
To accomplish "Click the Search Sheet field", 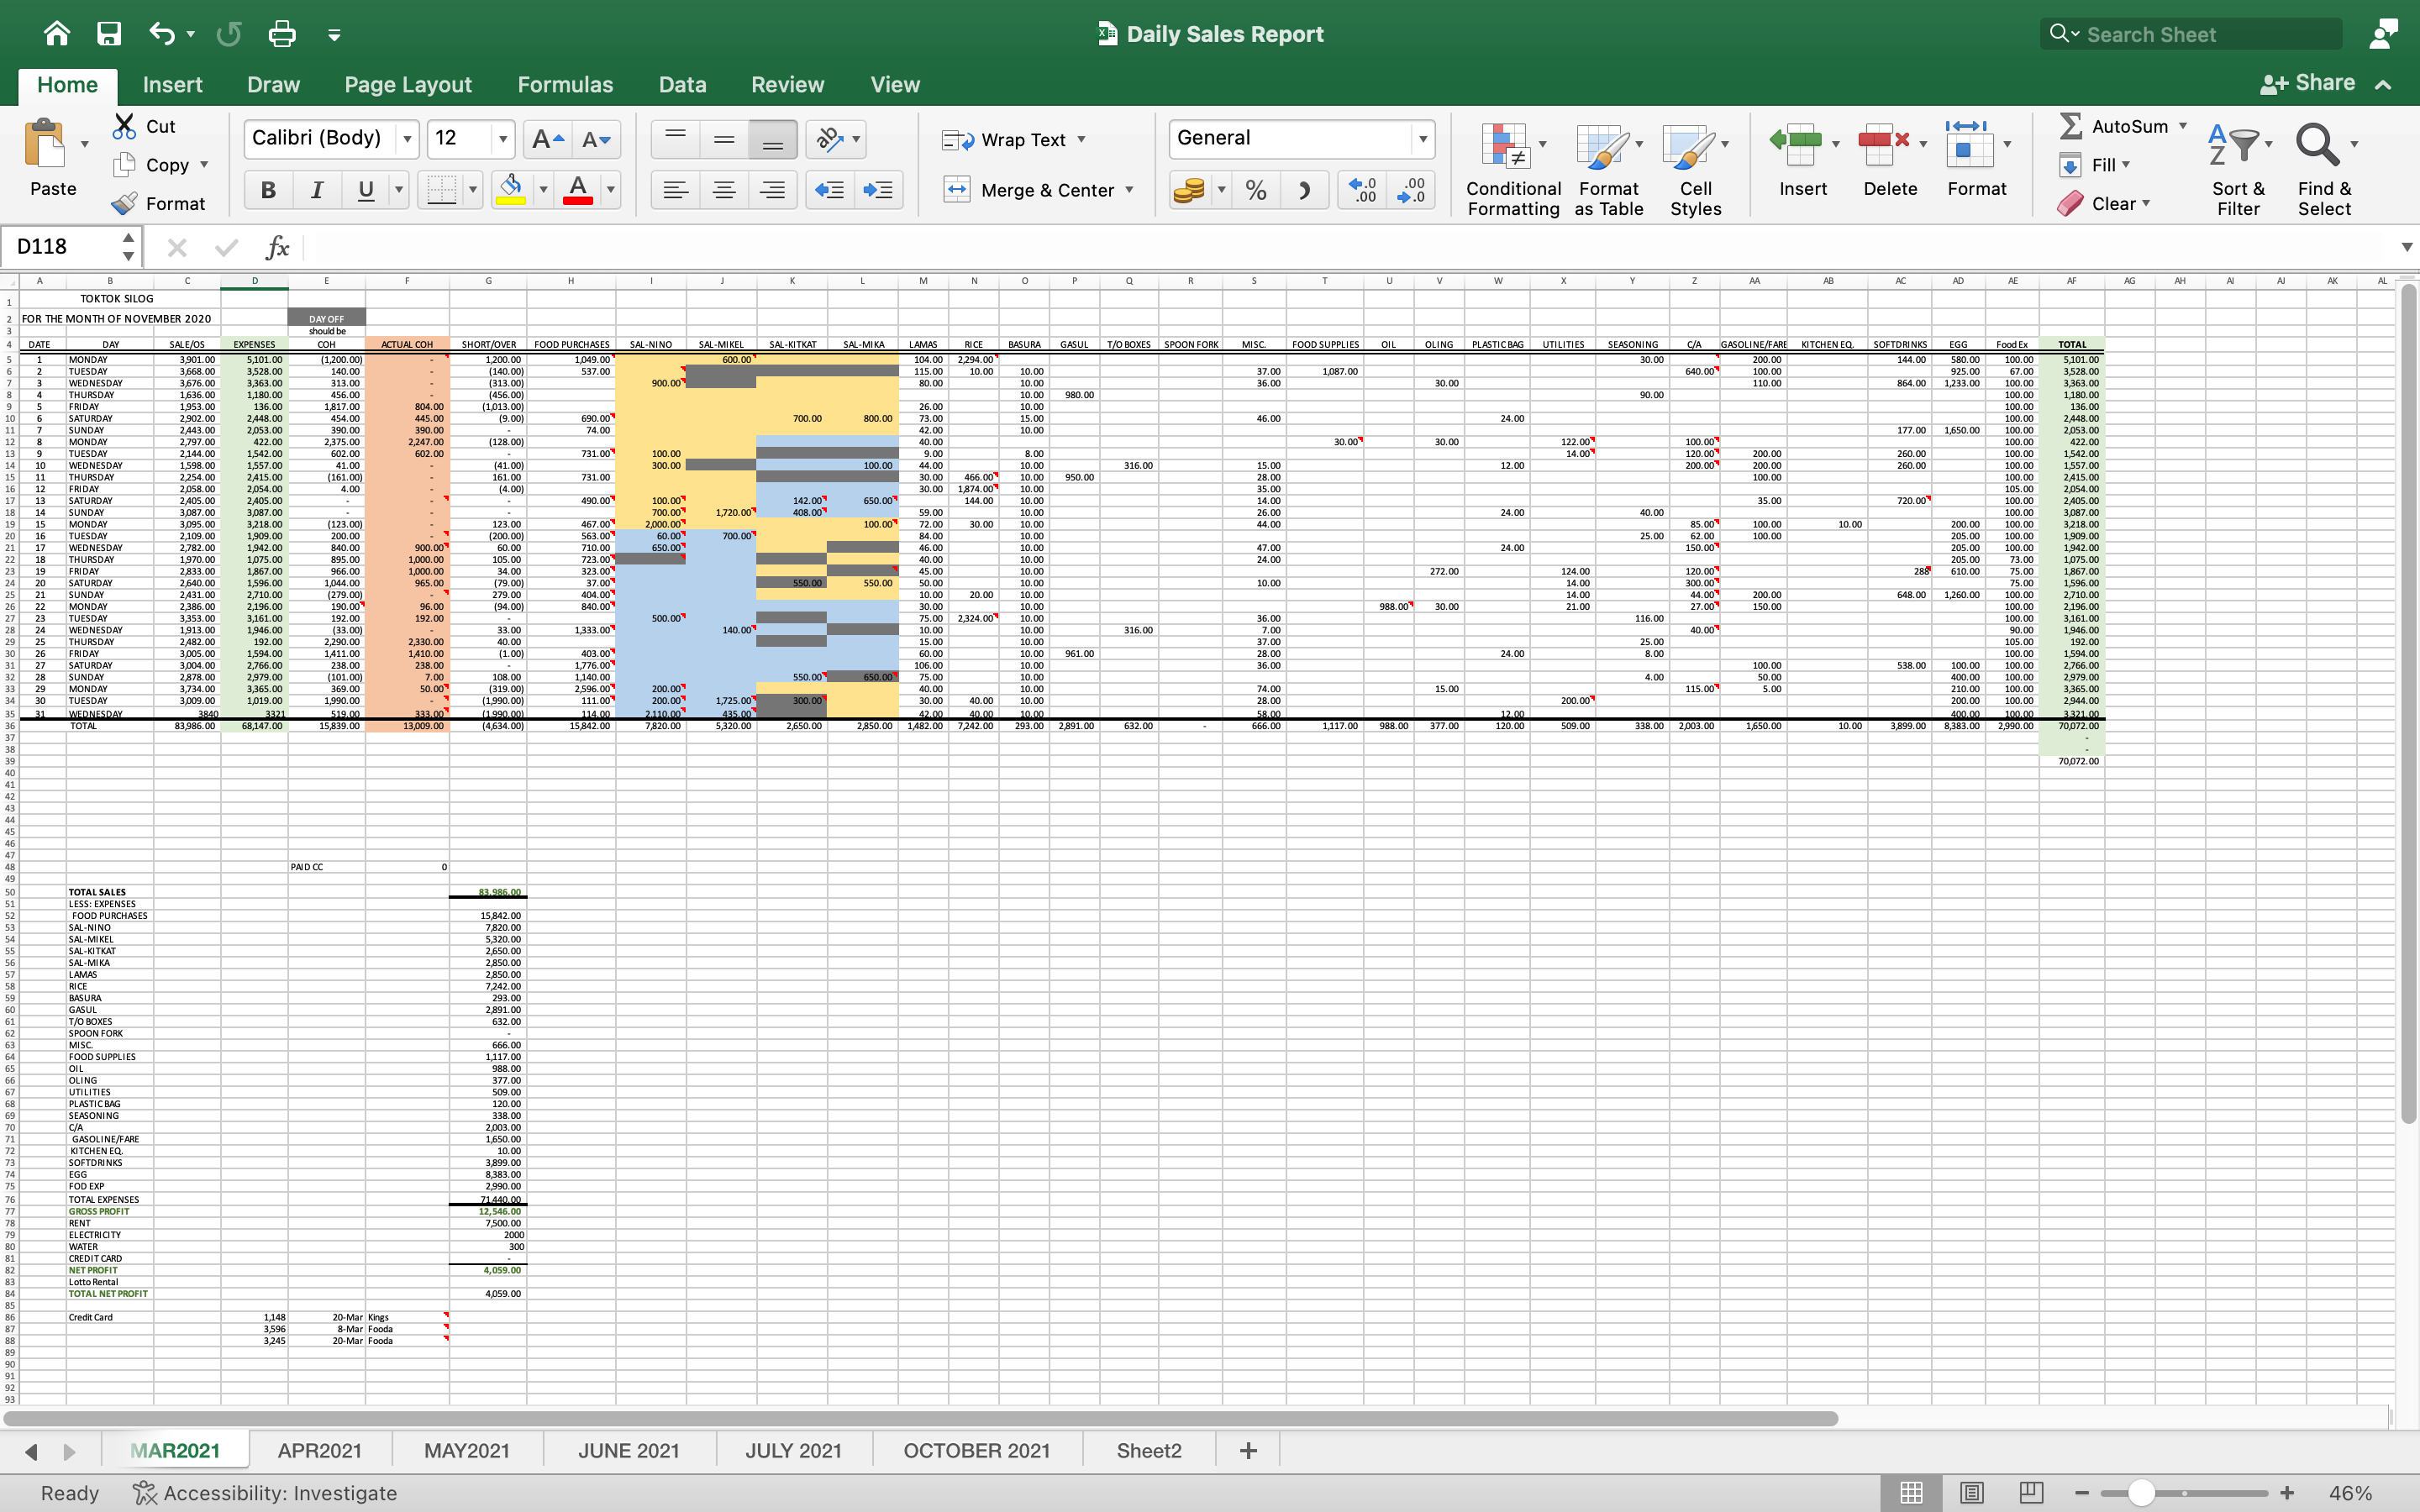I will tap(2191, 34).
